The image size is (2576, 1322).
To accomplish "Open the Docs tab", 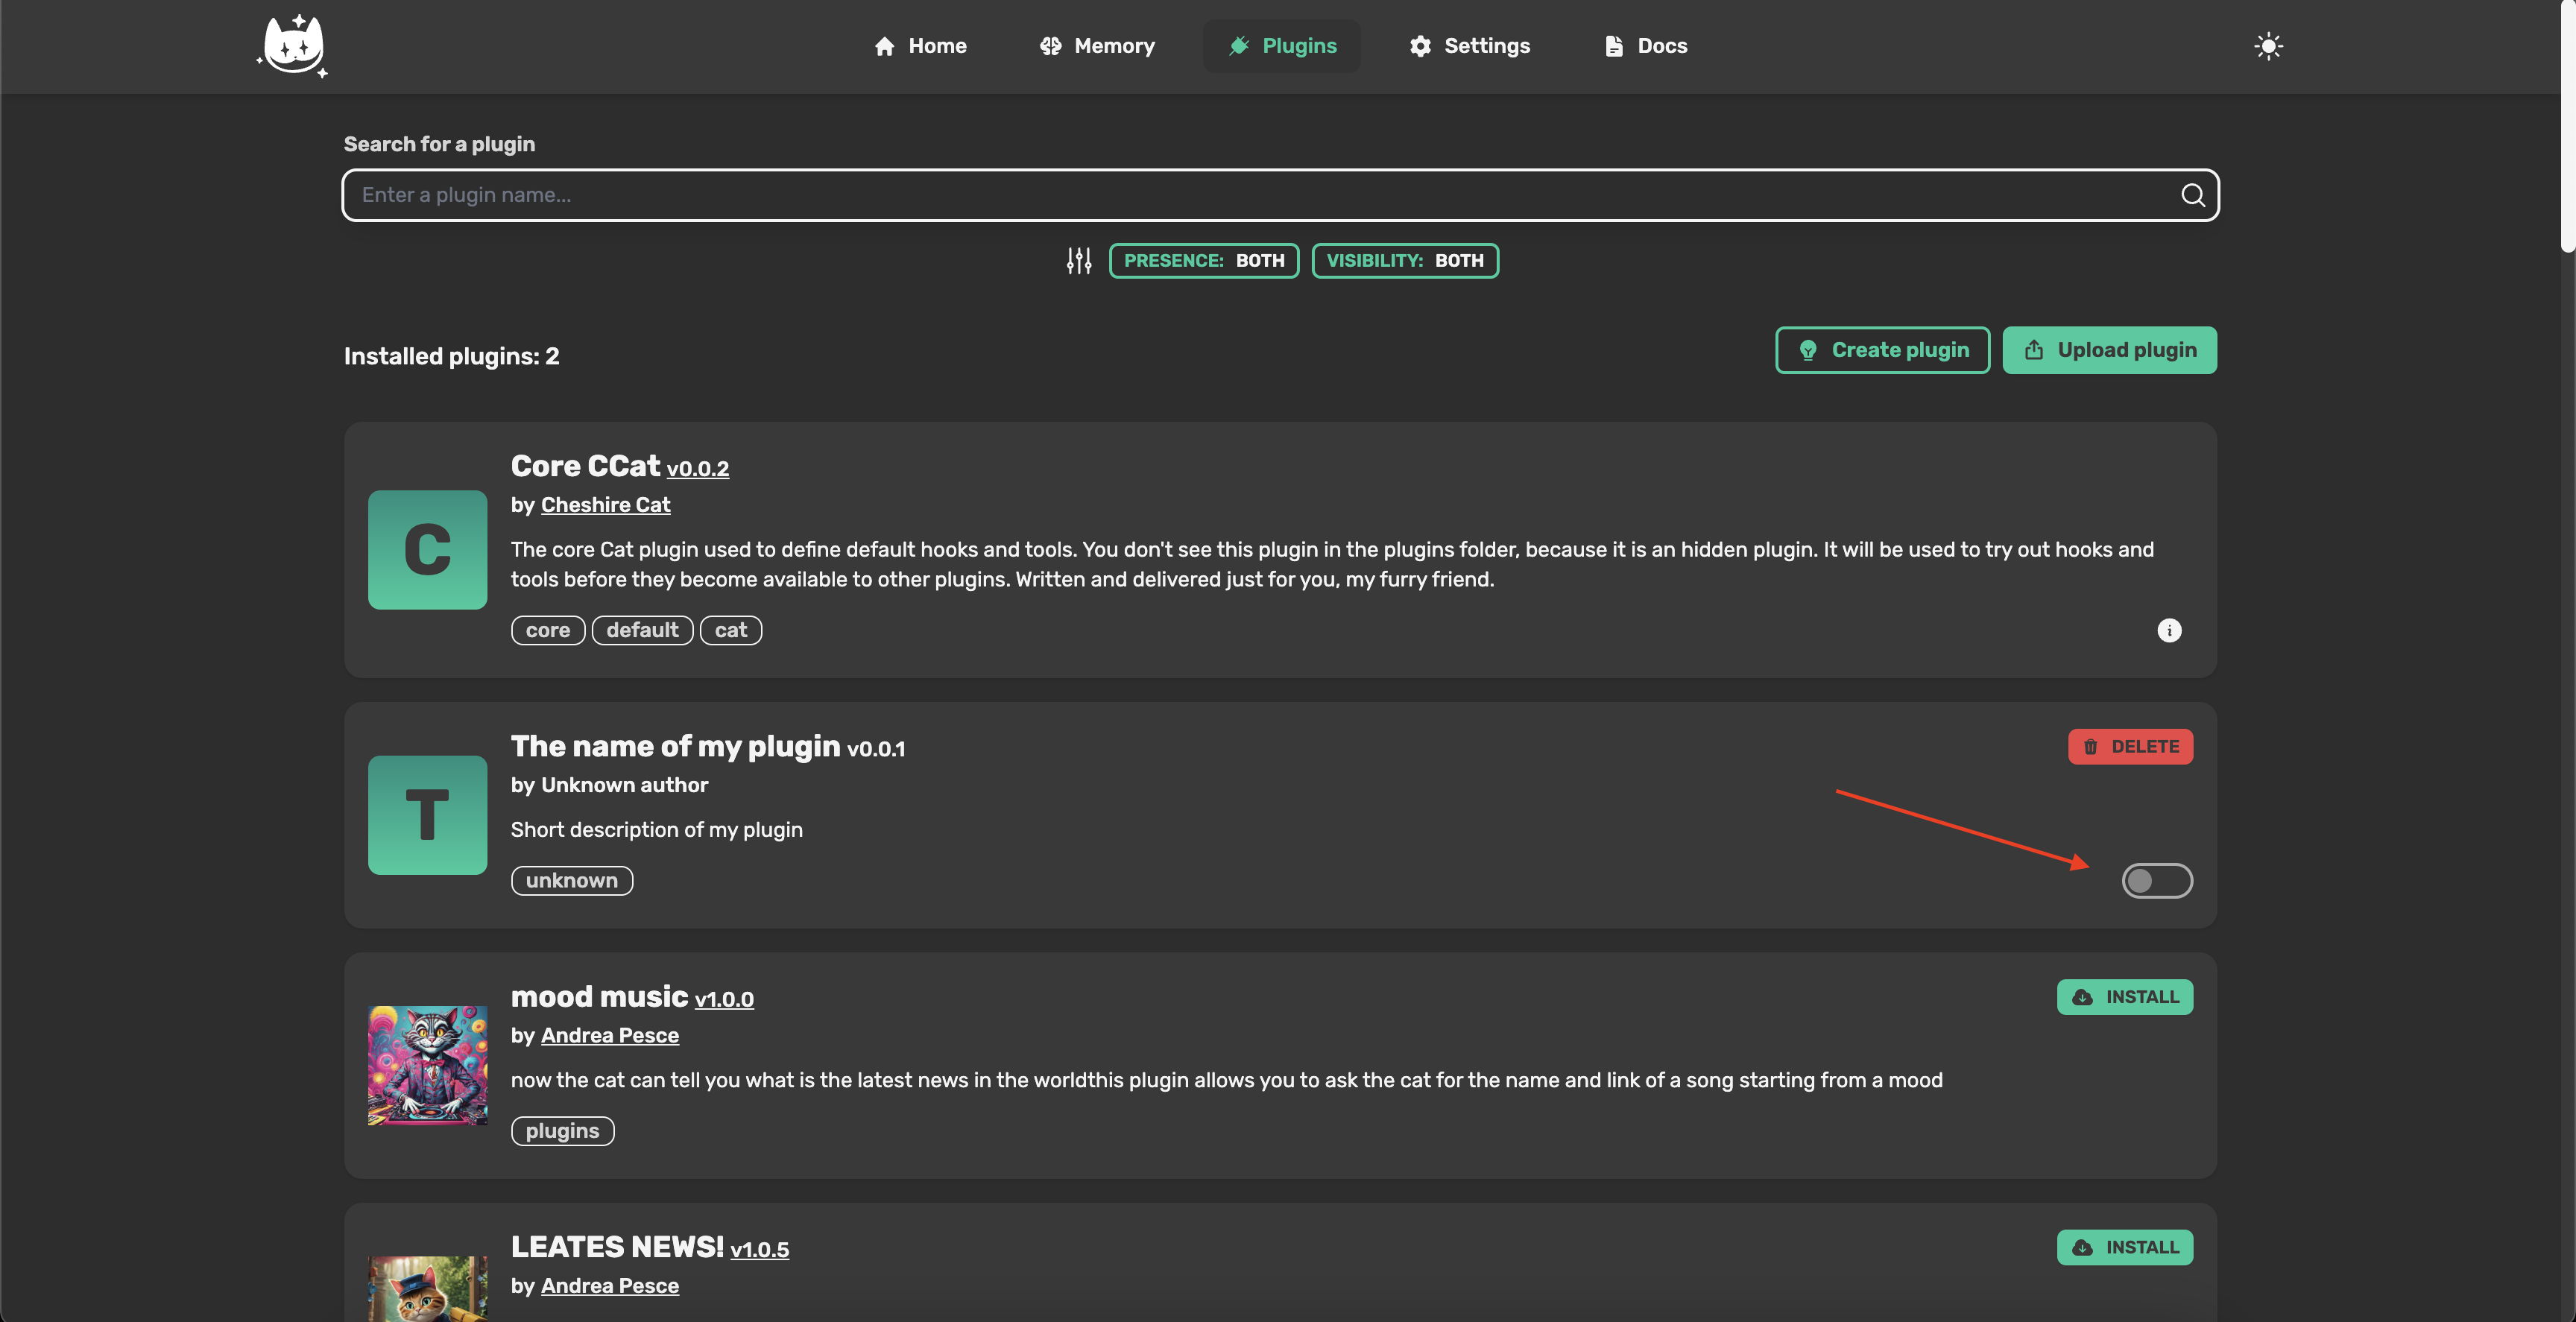I will tap(1645, 46).
